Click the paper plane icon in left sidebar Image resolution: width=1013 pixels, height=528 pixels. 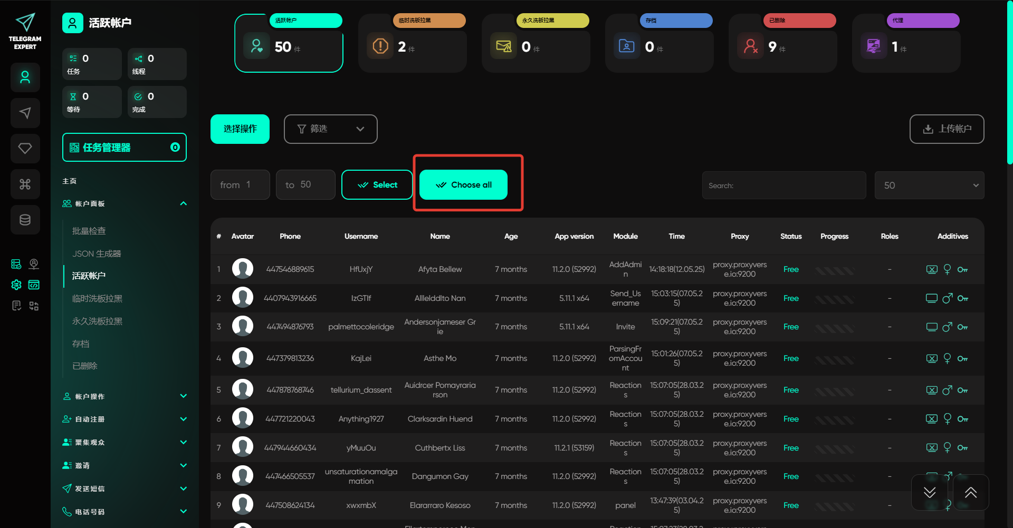pyautogui.click(x=25, y=113)
